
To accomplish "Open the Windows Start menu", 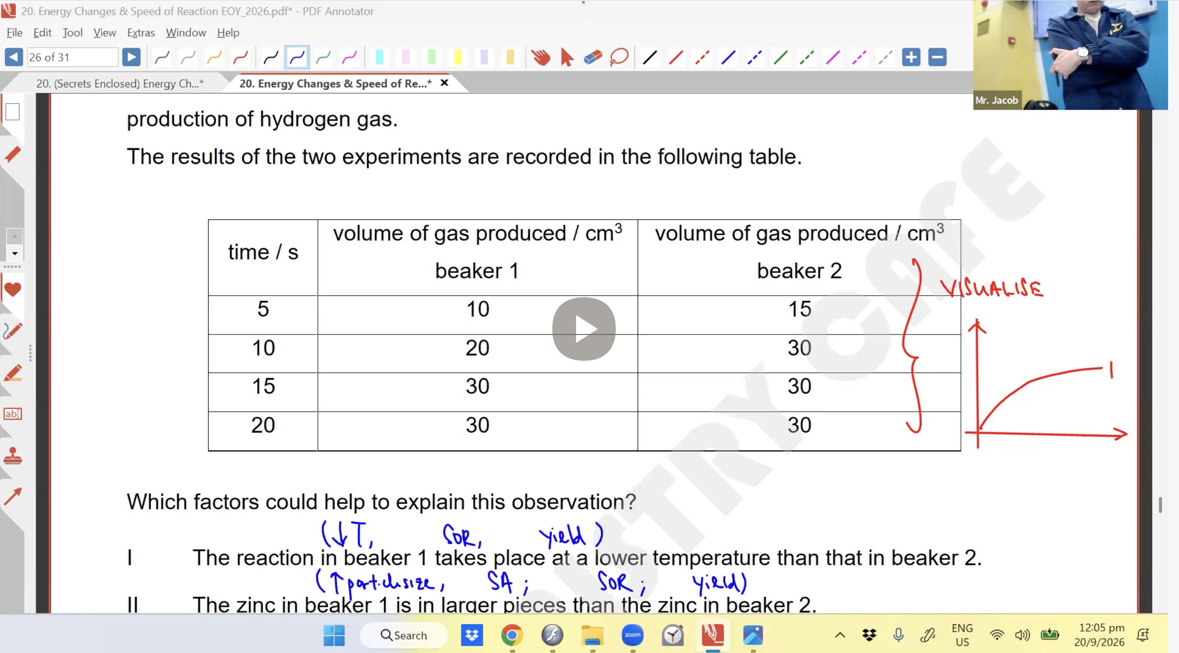I will tap(334, 635).
